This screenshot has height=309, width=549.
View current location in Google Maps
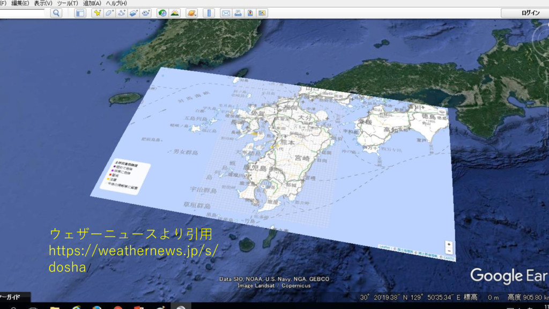(x=262, y=13)
